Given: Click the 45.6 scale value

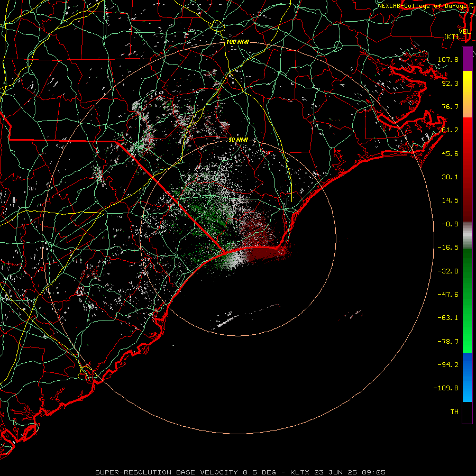Looking at the screenshot, I should coord(450,153).
